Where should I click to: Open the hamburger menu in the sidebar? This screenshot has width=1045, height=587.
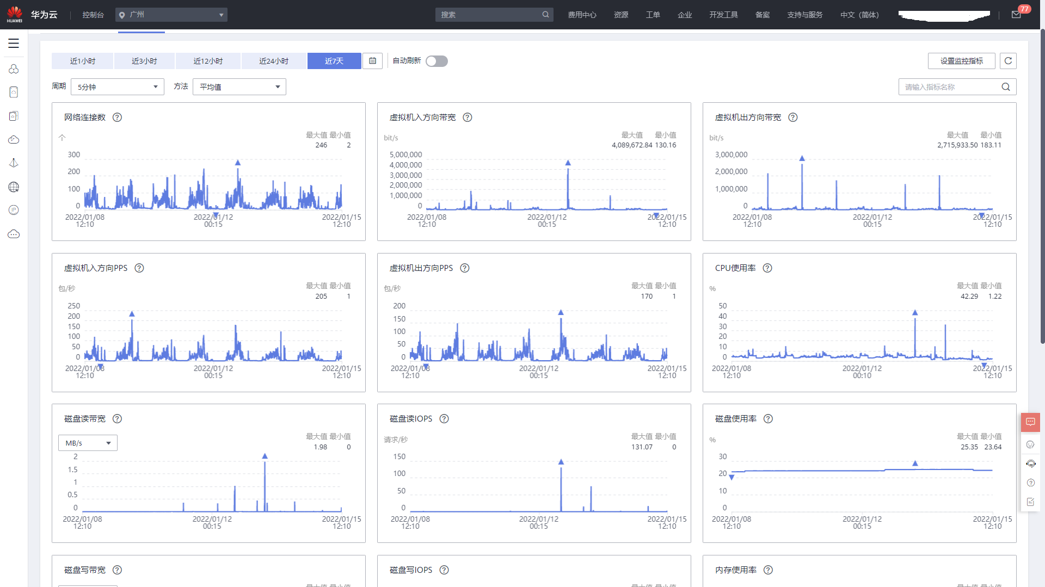coord(14,44)
